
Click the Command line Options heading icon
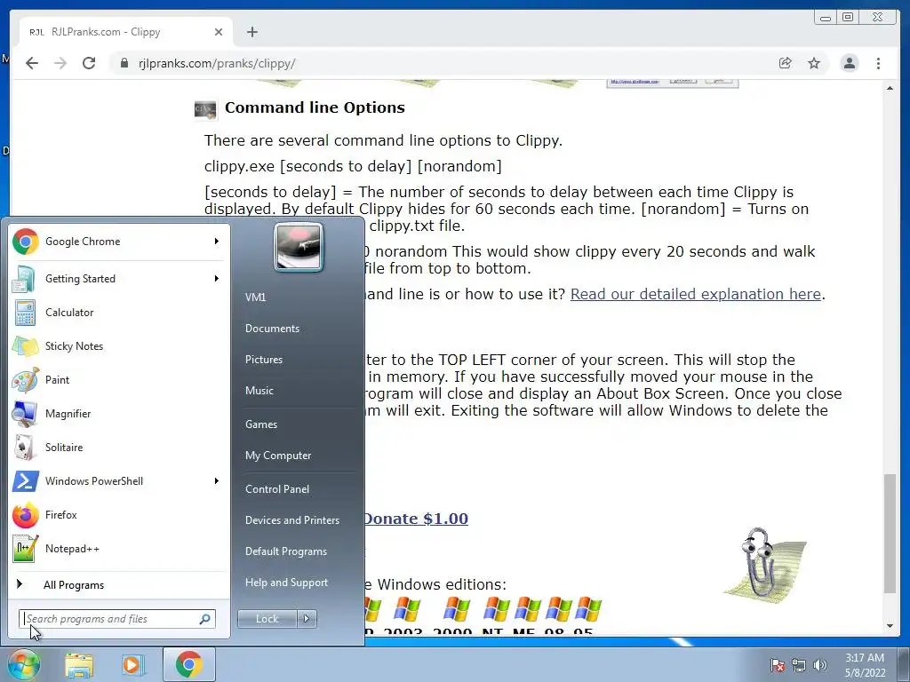pyautogui.click(x=205, y=109)
